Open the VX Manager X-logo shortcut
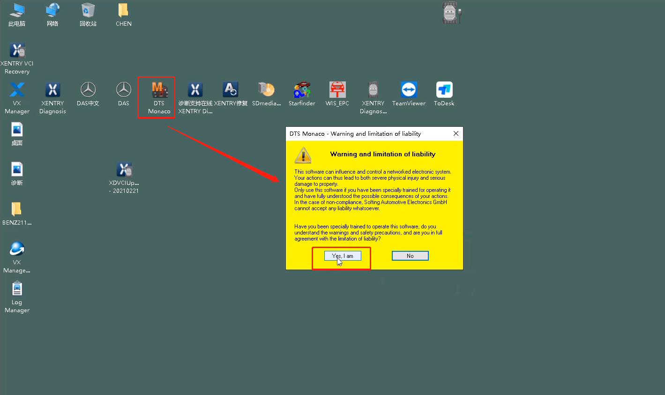 pos(17,98)
